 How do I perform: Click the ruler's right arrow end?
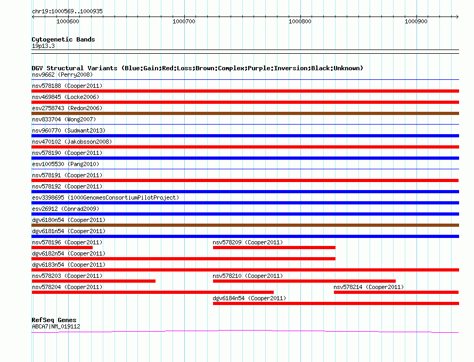[x=457, y=17]
